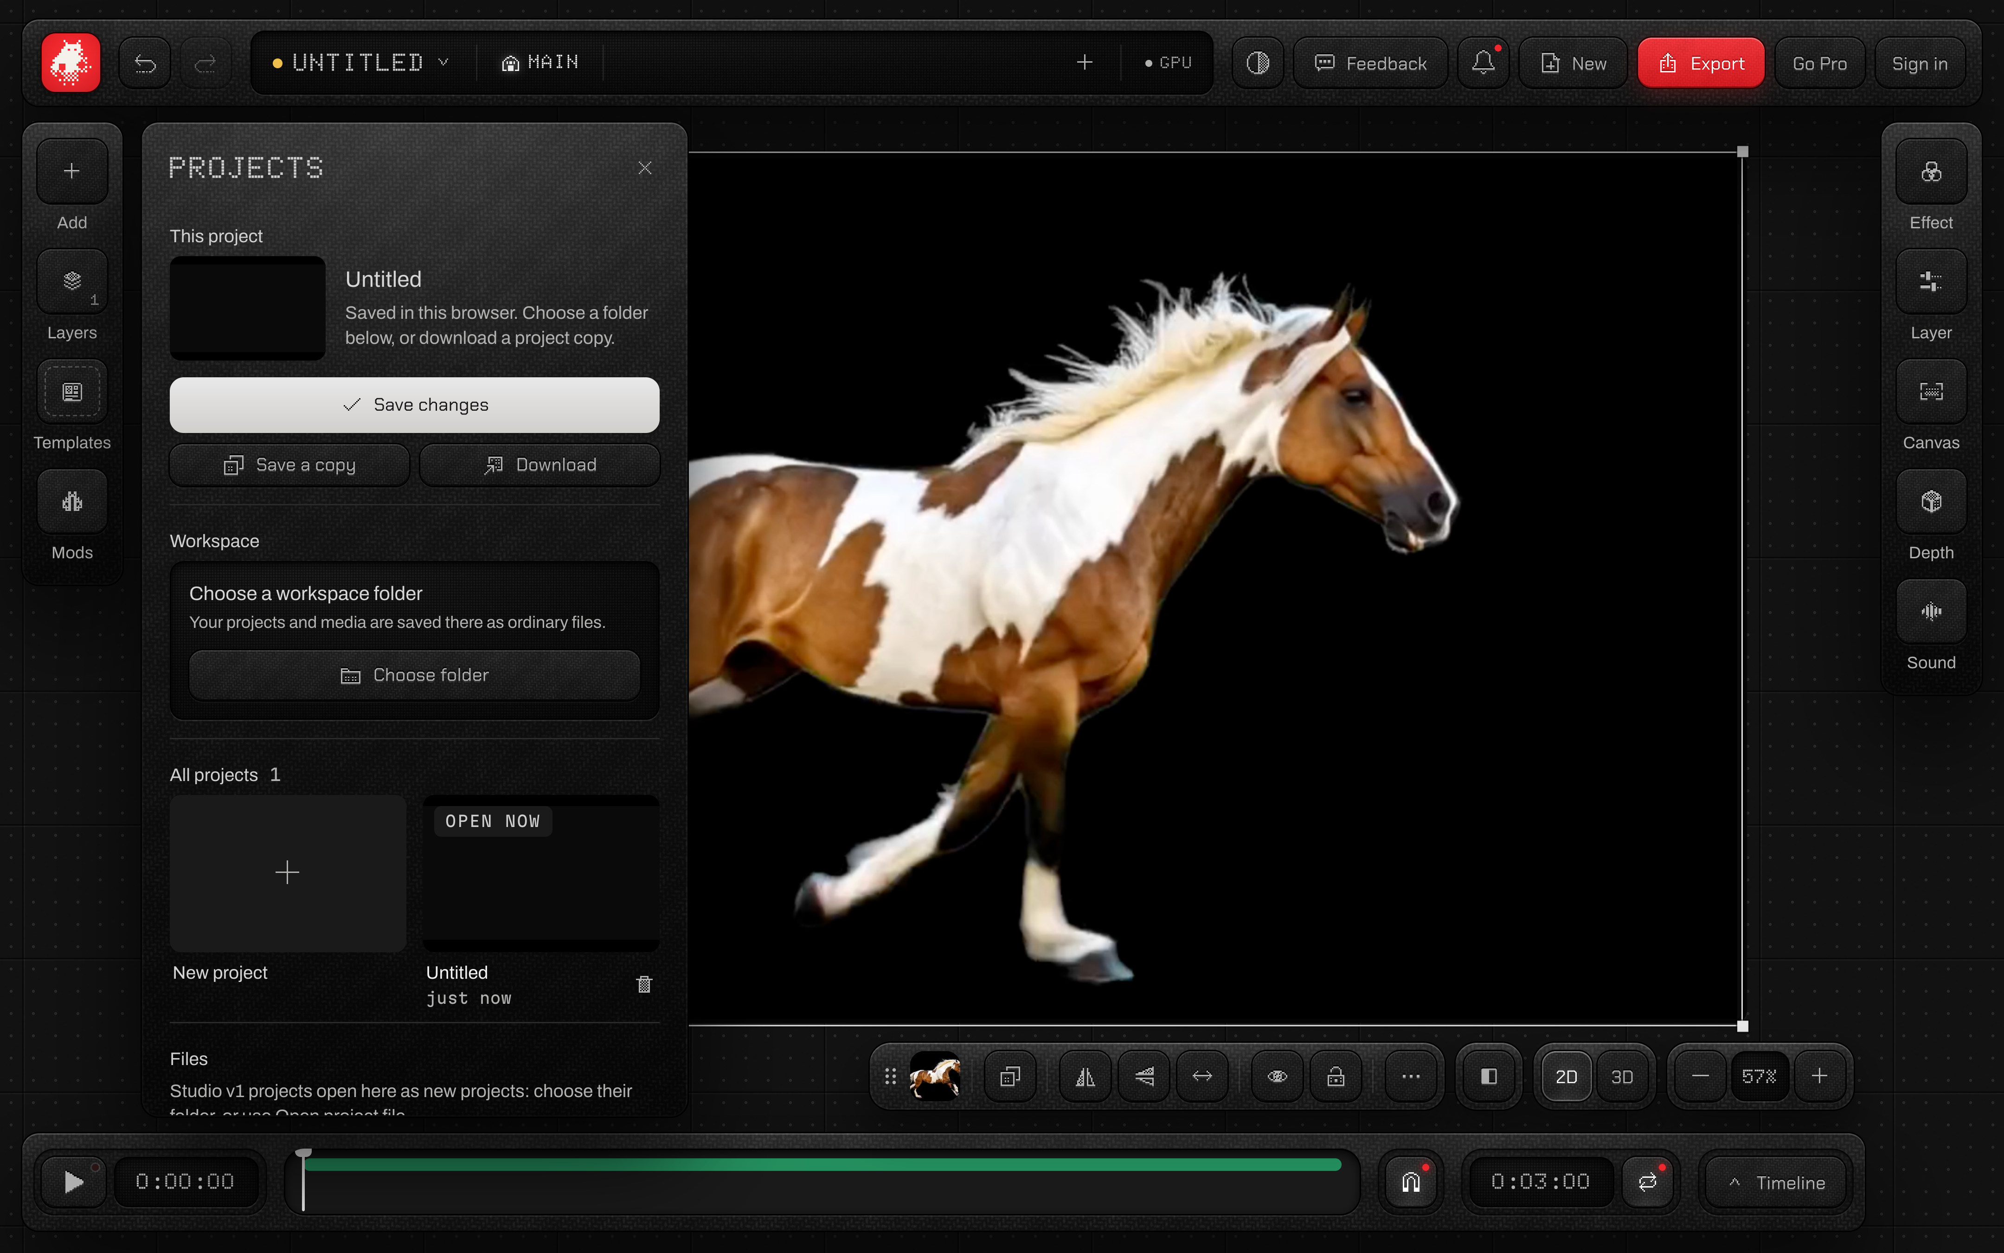The image size is (2004, 1253).
Task: Toggle loop playback
Action: (1647, 1182)
